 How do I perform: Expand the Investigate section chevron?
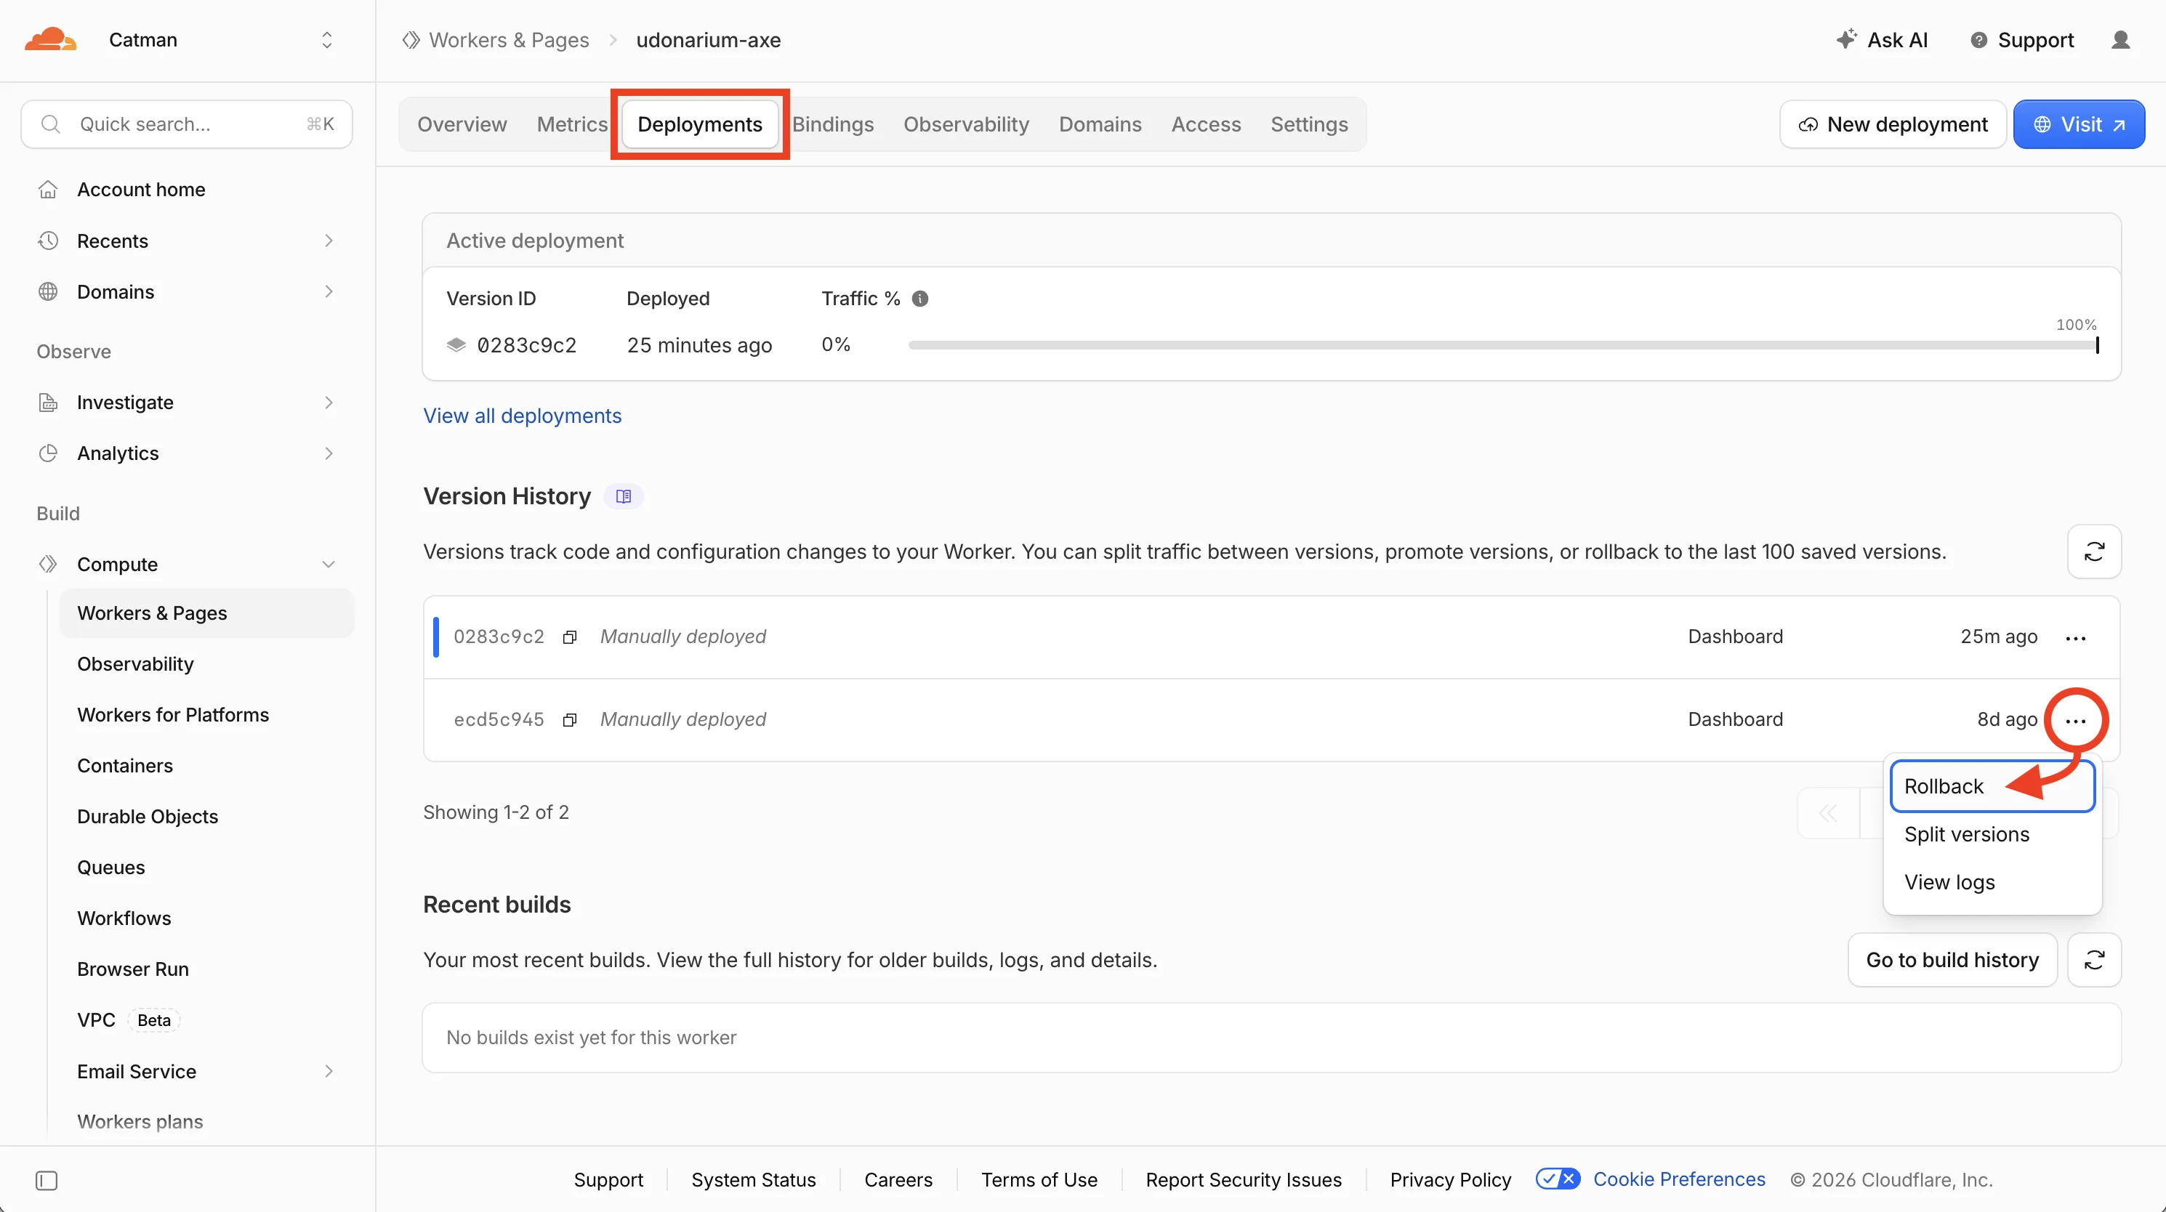329,403
